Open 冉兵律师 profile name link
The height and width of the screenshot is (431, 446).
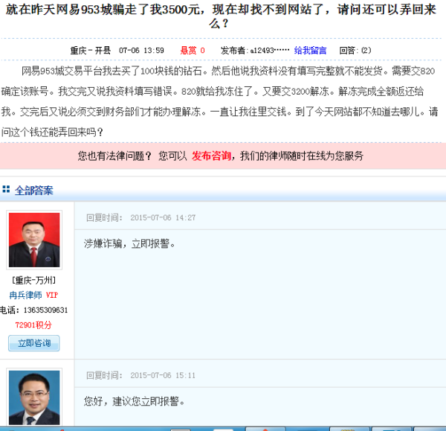(25, 295)
